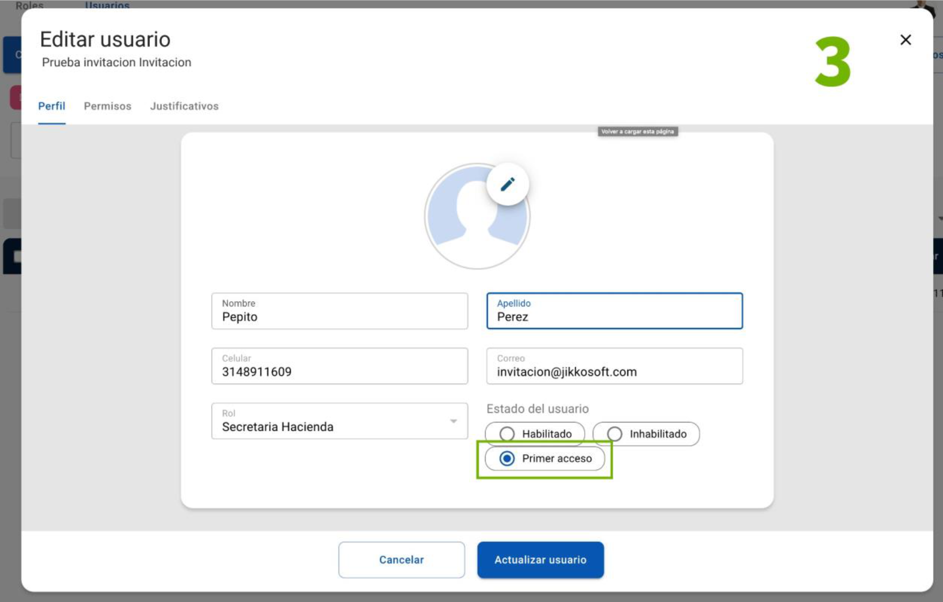This screenshot has height=602, width=943.
Task: Focus the Nombre input field
Action: (339, 311)
